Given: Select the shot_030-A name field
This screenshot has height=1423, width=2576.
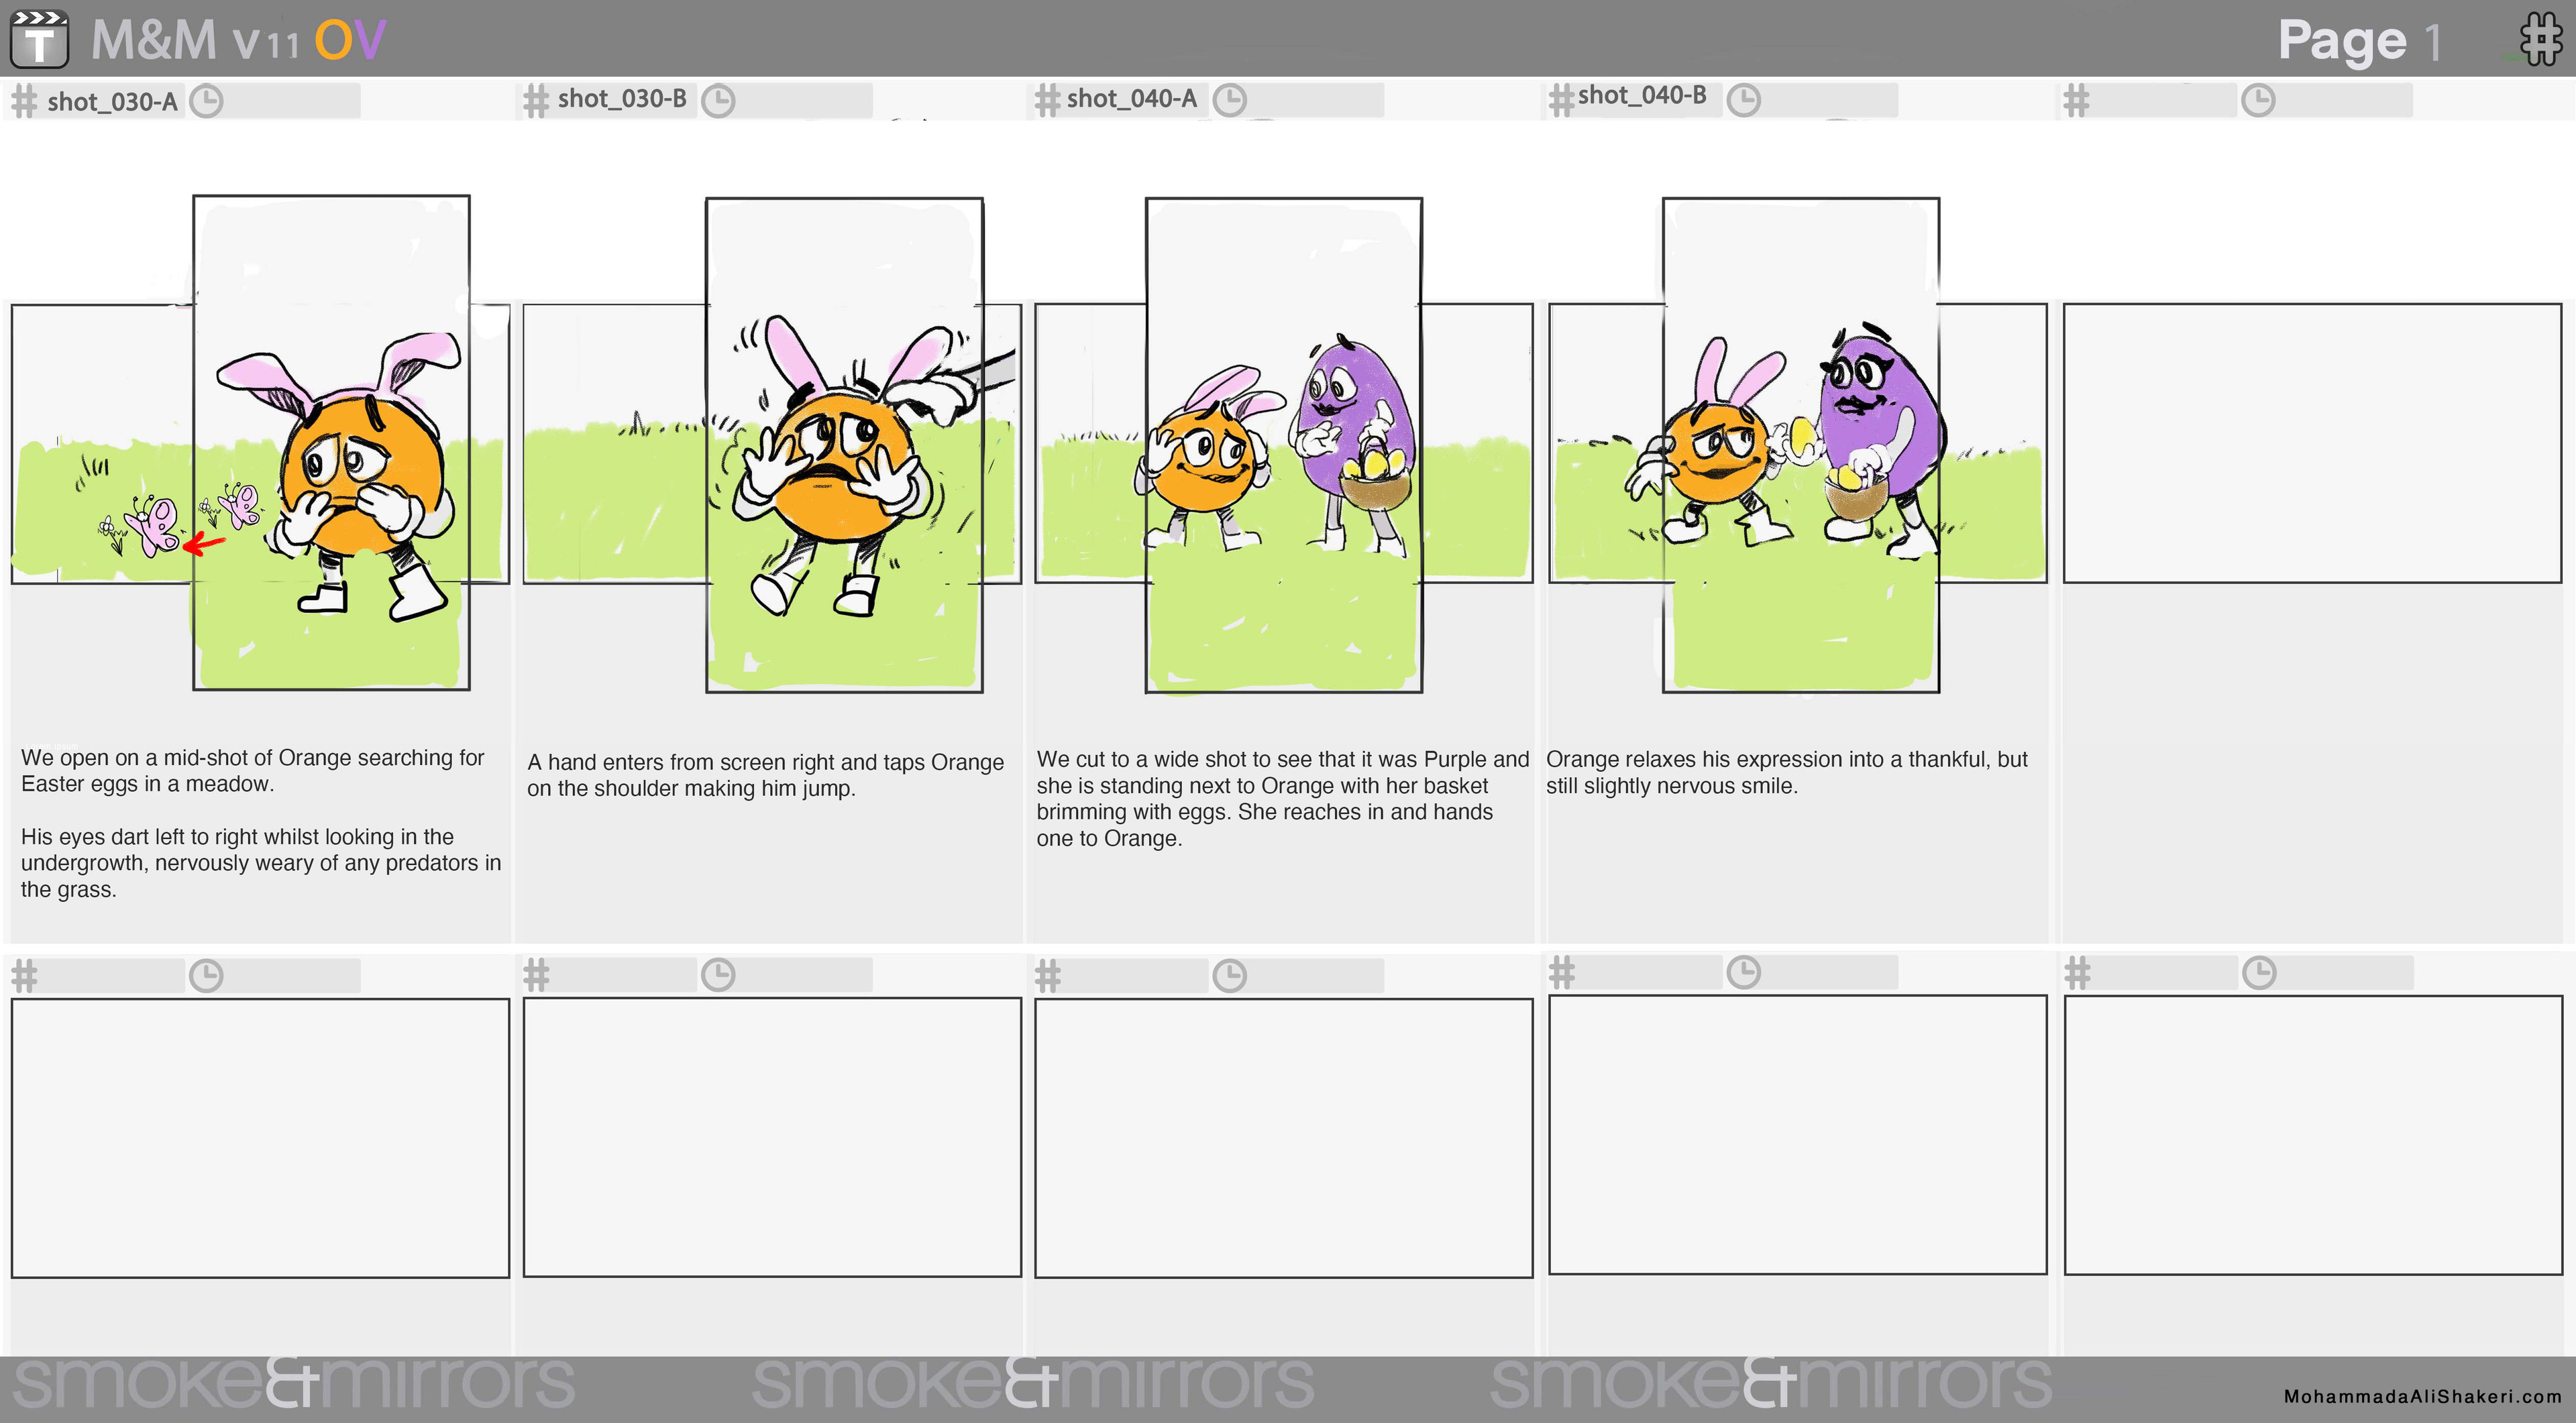Looking at the screenshot, I should pos(112,101).
